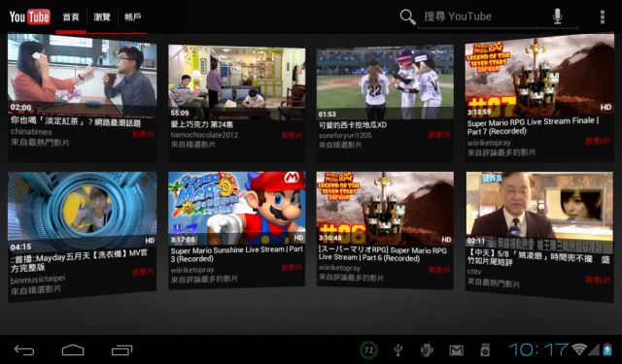Tap the cellular signal status icon
Screen dimensions: 622x364
[594, 349]
